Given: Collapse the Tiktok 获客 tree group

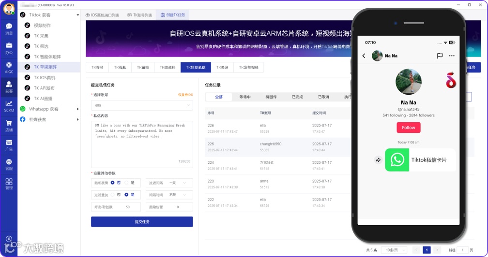Looking at the screenshot, I should coord(78,15).
